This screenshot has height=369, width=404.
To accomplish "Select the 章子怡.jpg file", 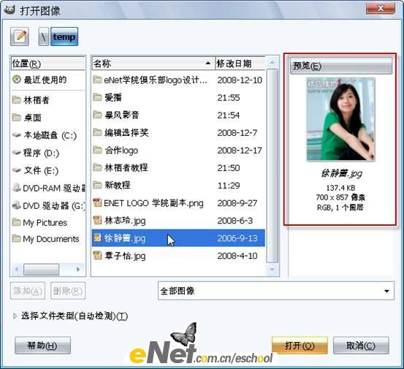I will [x=178, y=256].
